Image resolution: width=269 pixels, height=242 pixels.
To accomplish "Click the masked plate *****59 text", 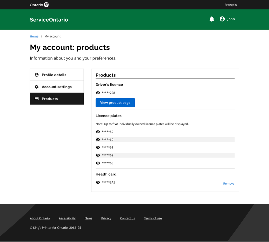I will 107,132.
